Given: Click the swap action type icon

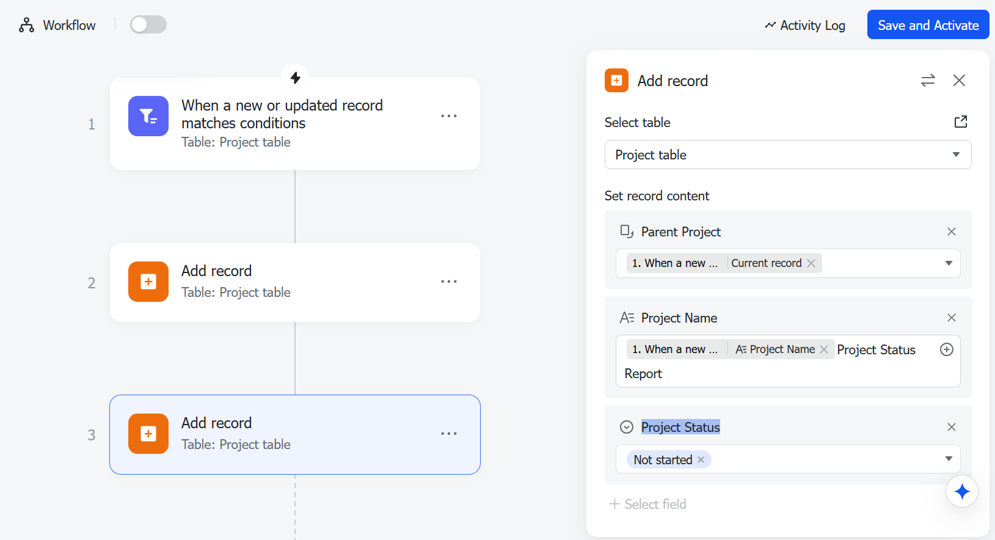Looking at the screenshot, I should pyautogui.click(x=928, y=81).
